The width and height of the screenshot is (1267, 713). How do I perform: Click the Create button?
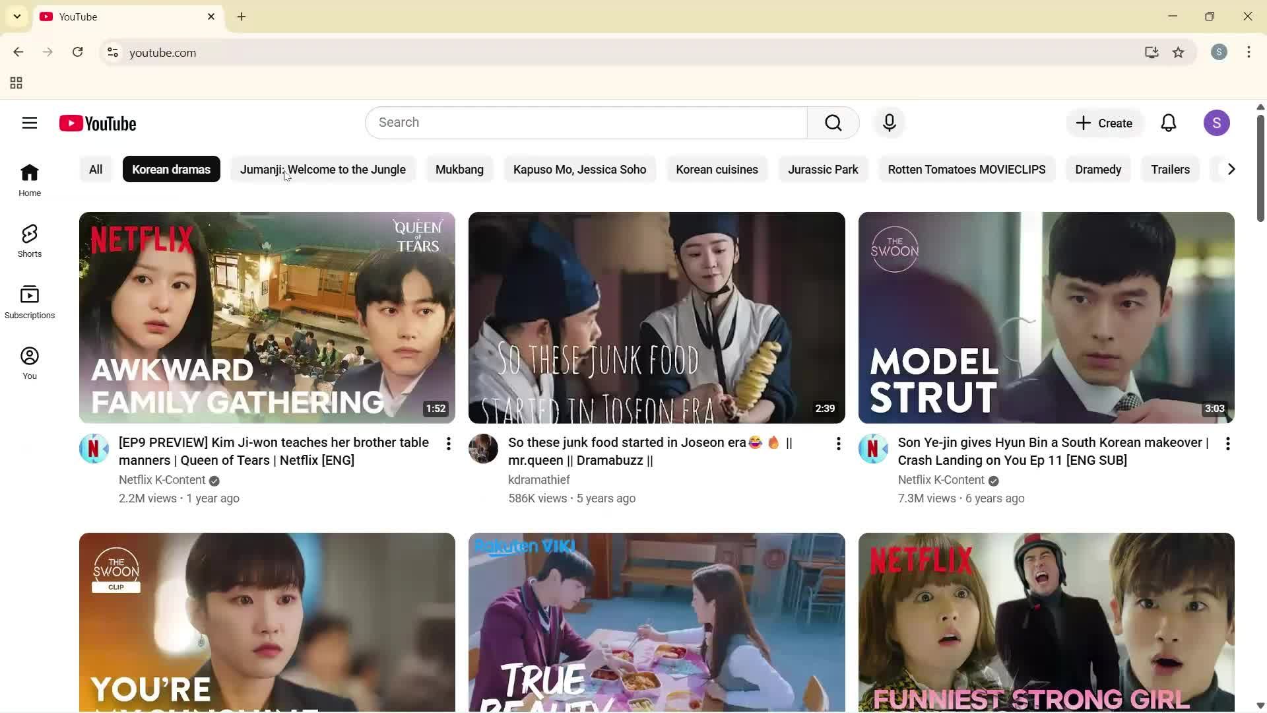1104,123
